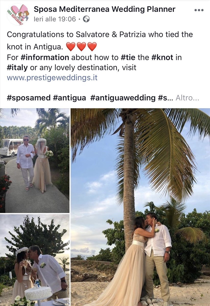Open the #knot hashtag
Viewport: 210px width, 306px height.
pyautogui.click(x=162, y=57)
